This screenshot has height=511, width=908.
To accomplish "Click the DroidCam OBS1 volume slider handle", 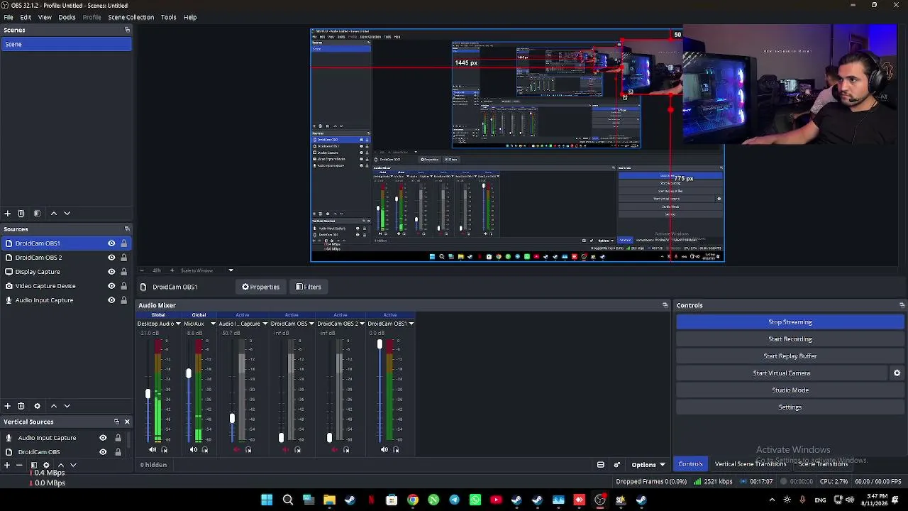I will (380, 345).
